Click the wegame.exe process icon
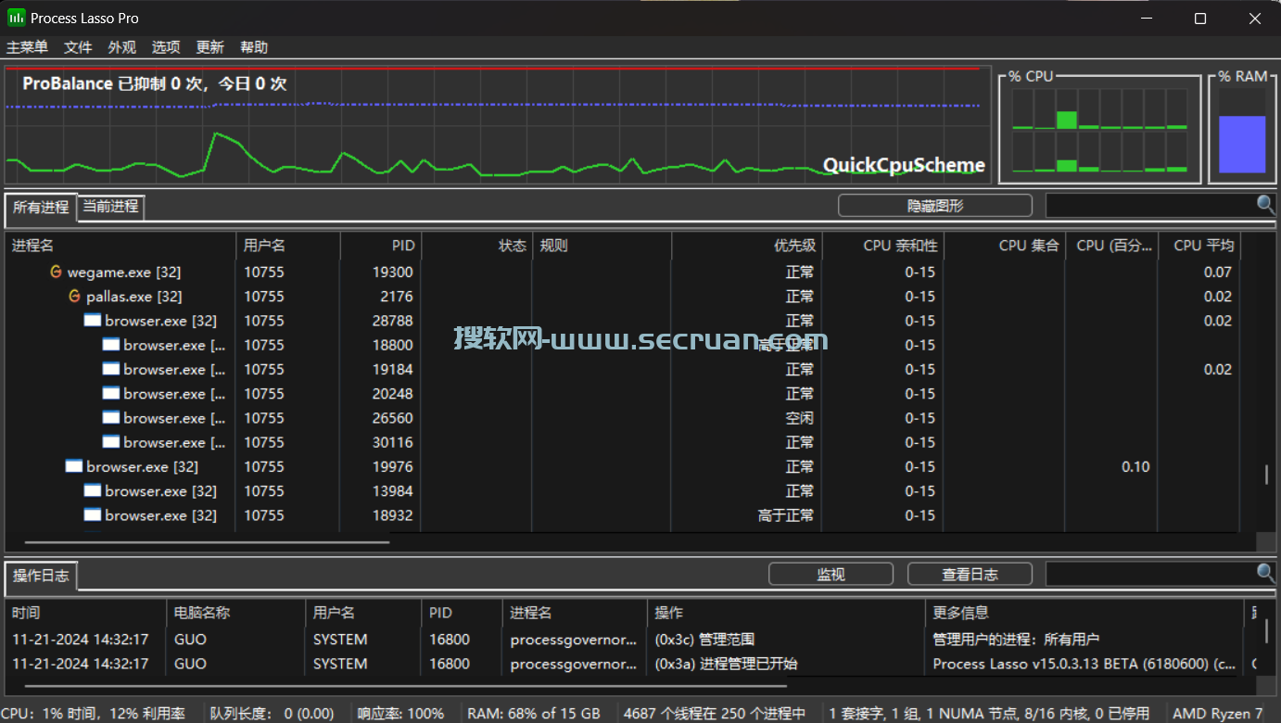1281x723 pixels. coord(56,273)
